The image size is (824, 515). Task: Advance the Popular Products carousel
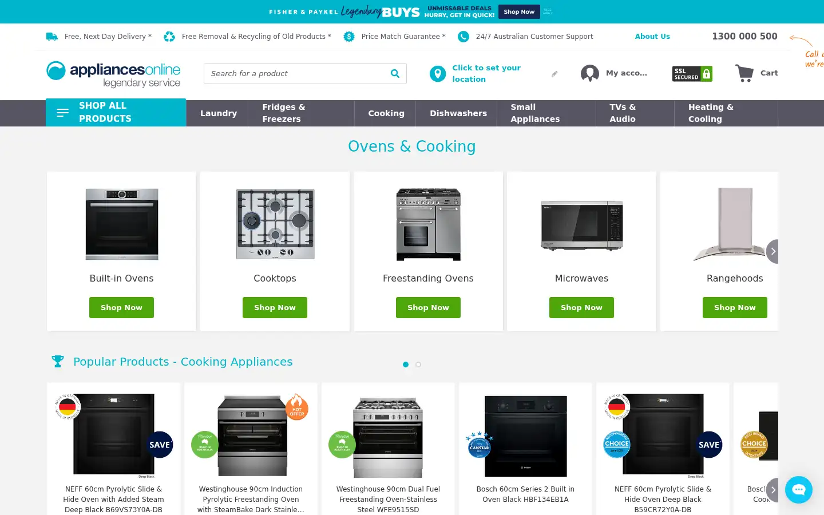click(772, 490)
